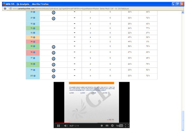
Task: Play video solution for question 99
Action: pos(53,70)
